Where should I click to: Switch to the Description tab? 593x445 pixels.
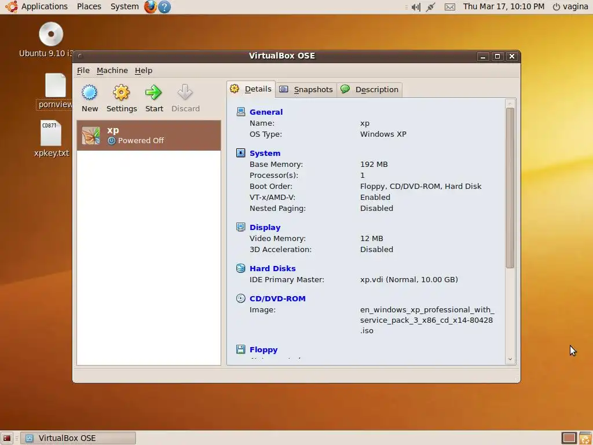point(369,90)
